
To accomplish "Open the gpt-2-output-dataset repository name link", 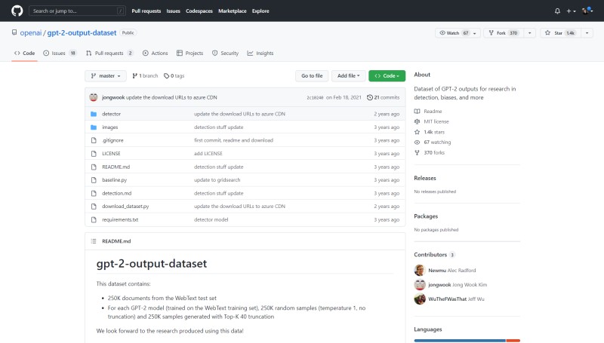I will [x=82, y=32].
